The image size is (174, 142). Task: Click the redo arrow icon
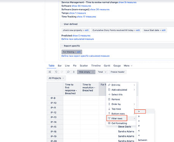[x=62, y=72]
